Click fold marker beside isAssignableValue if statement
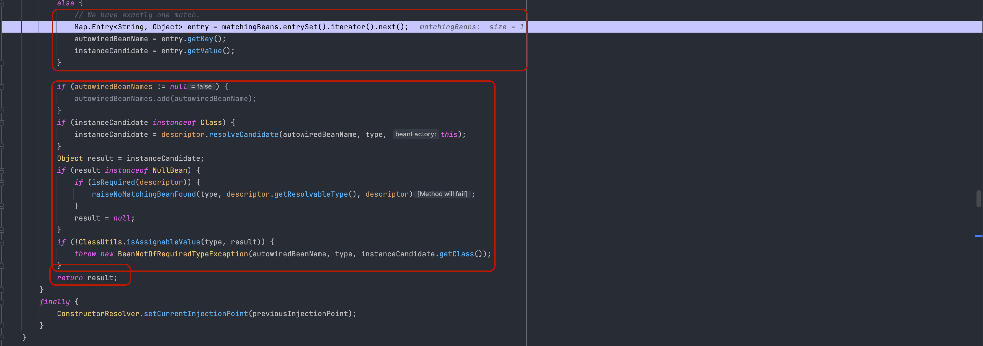The image size is (983, 346). click(2, 242)
